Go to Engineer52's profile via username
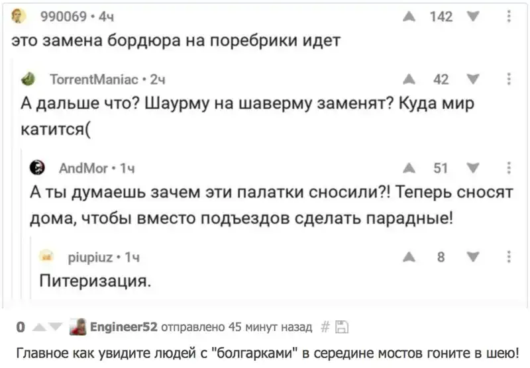The width and height of the screenshot is (530, 368). click(123, 326)
